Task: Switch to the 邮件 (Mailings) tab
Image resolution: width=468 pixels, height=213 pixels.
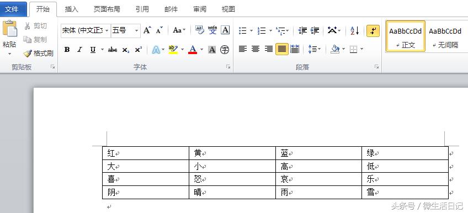Action: [x=171, y=9]
